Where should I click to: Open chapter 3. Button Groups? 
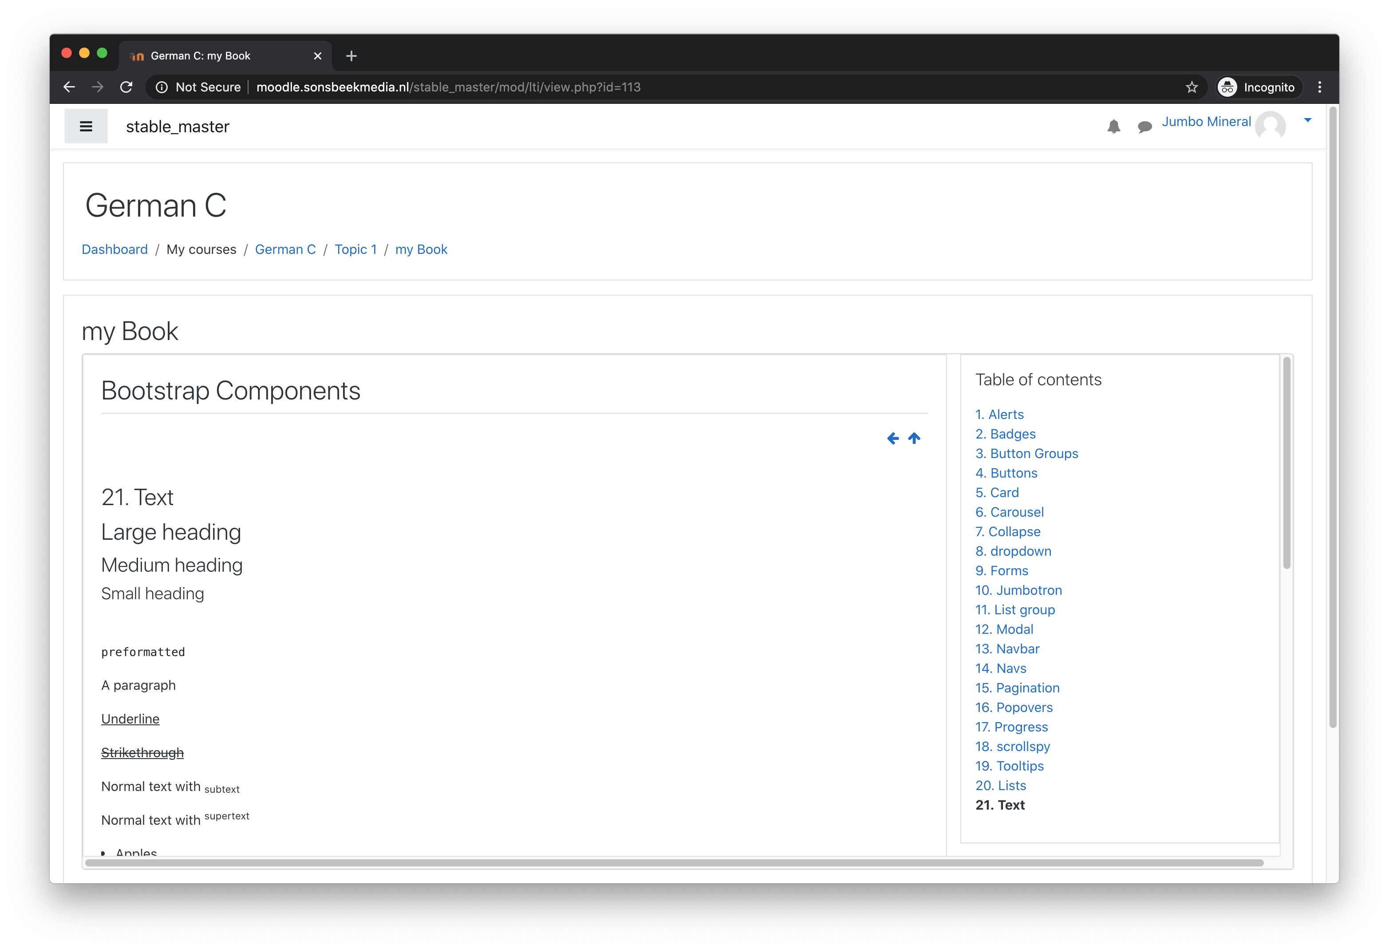click(x=1027, y=453)
